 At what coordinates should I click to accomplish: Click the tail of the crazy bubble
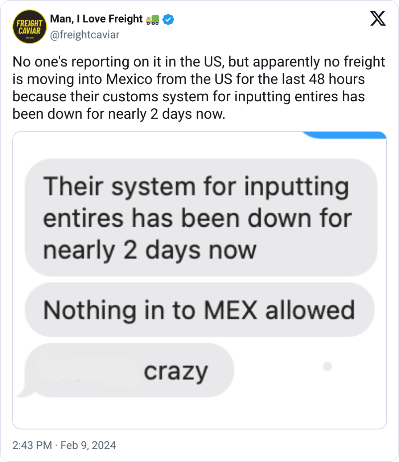(22, 392)
